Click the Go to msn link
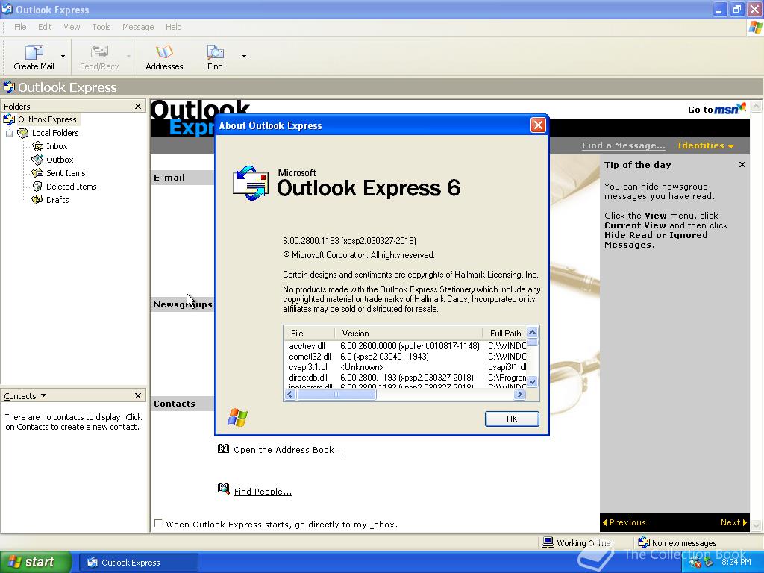 717,109
